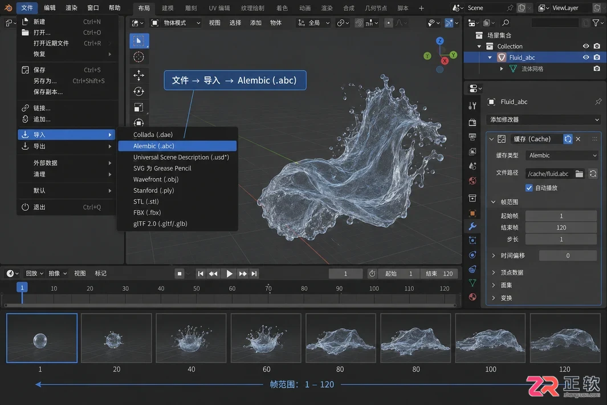
Task: Open the 回放 popover in timeline
Action: (x=34, y=274)
